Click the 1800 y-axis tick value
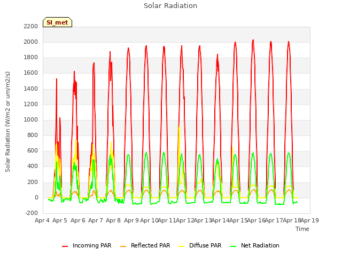 click(x=31, y=58)
